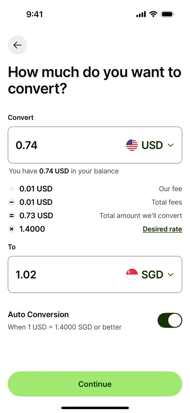Tap the green Continue button
The image size is (190, 413).
click(95, 384)
